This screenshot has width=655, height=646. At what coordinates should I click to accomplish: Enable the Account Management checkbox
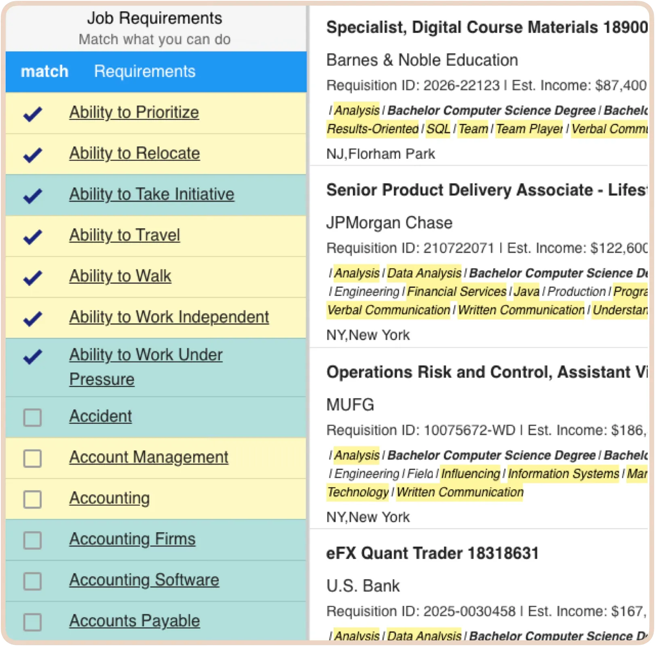click(x=32, y=458)
